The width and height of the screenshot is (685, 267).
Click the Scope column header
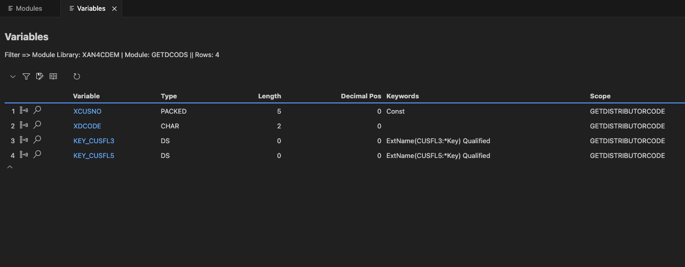pyautogui.click(x=600, y=96)
